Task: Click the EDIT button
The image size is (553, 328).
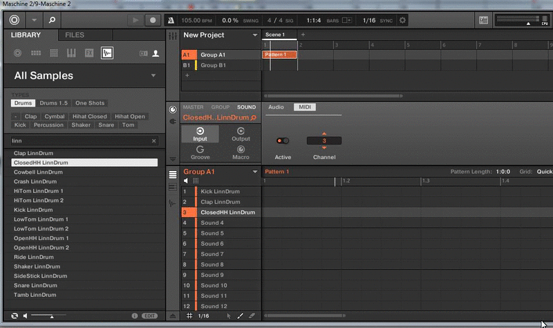Action: 149,316
